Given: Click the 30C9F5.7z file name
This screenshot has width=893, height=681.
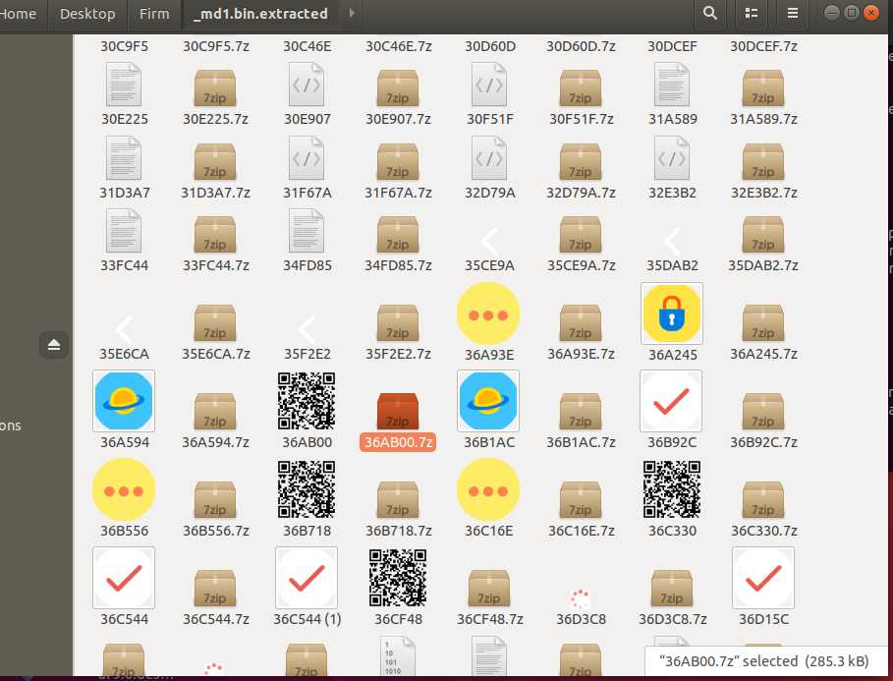Looking at the screenshot, I should click(215, 46).
